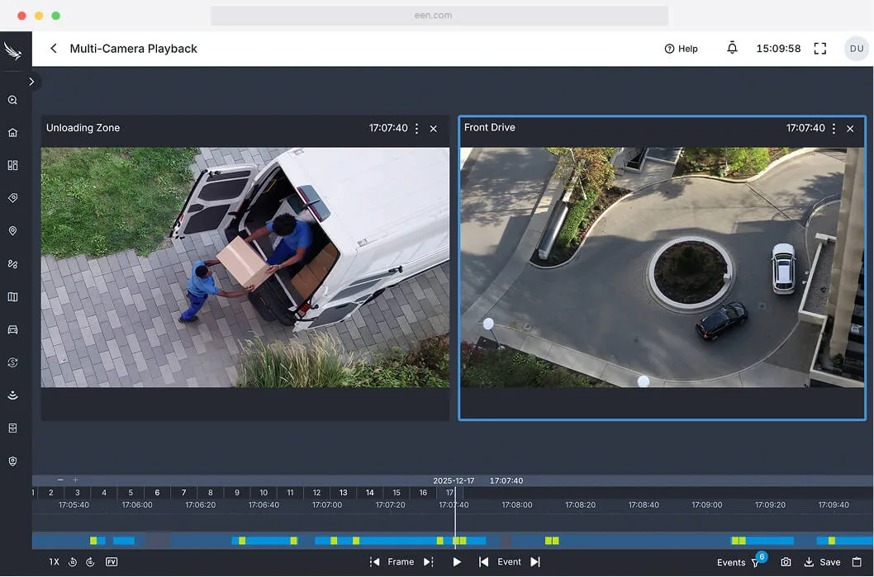Open the video search icon in sidebar
Screen dimensions: 874x577
(x=13, y=100)
